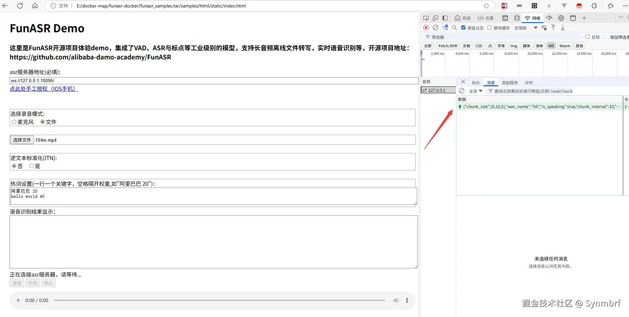Close the request details pane

point(463,82)
